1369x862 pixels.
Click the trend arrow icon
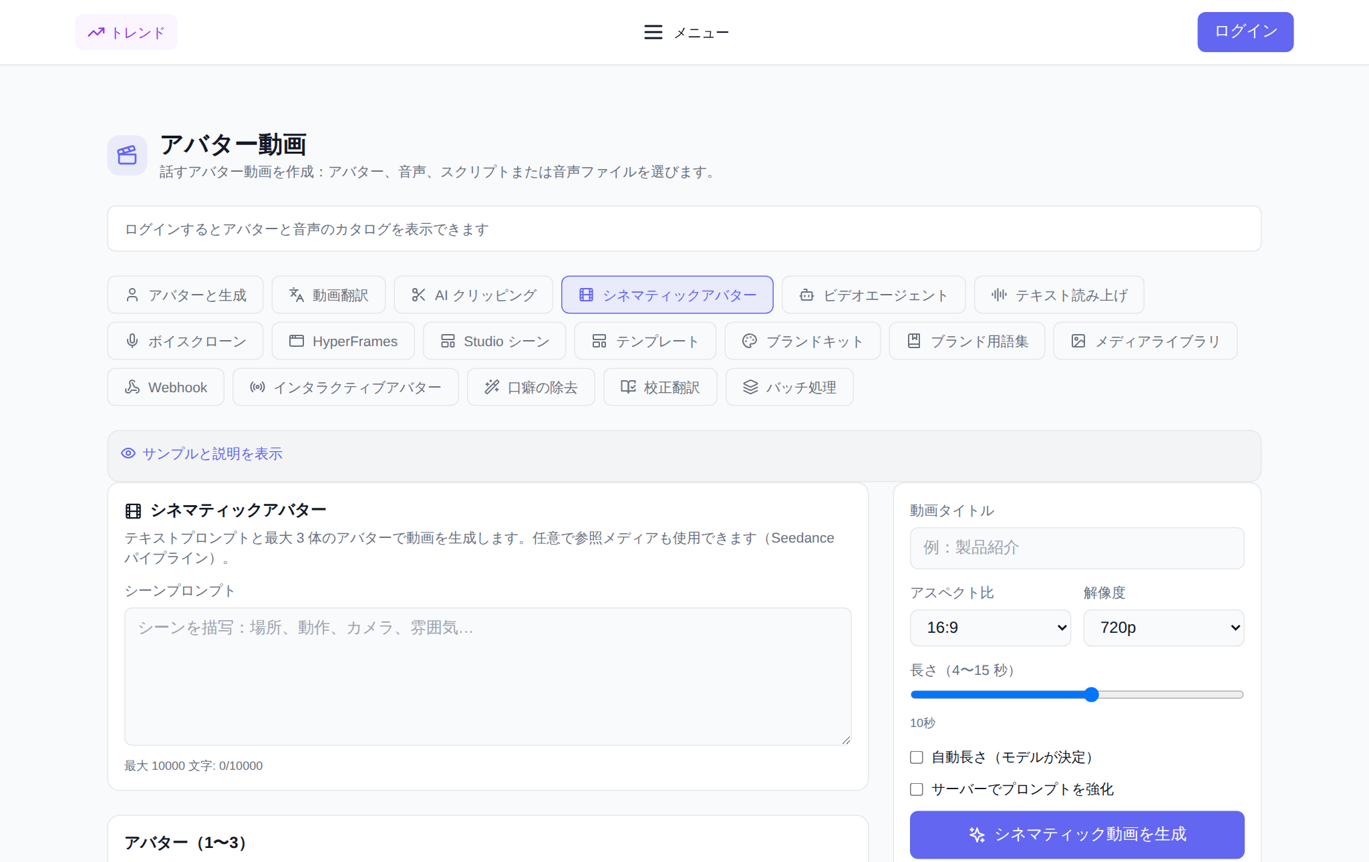tap(96, 32)
